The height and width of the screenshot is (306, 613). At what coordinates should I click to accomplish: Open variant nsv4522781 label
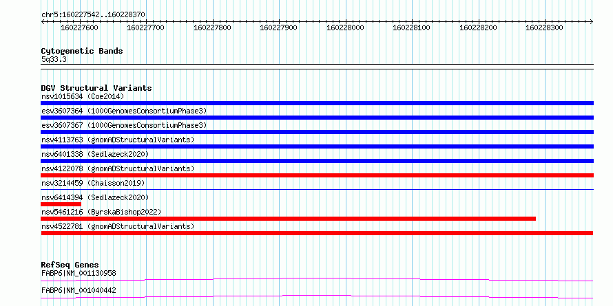pyautogui.click(x=117, y=226)
